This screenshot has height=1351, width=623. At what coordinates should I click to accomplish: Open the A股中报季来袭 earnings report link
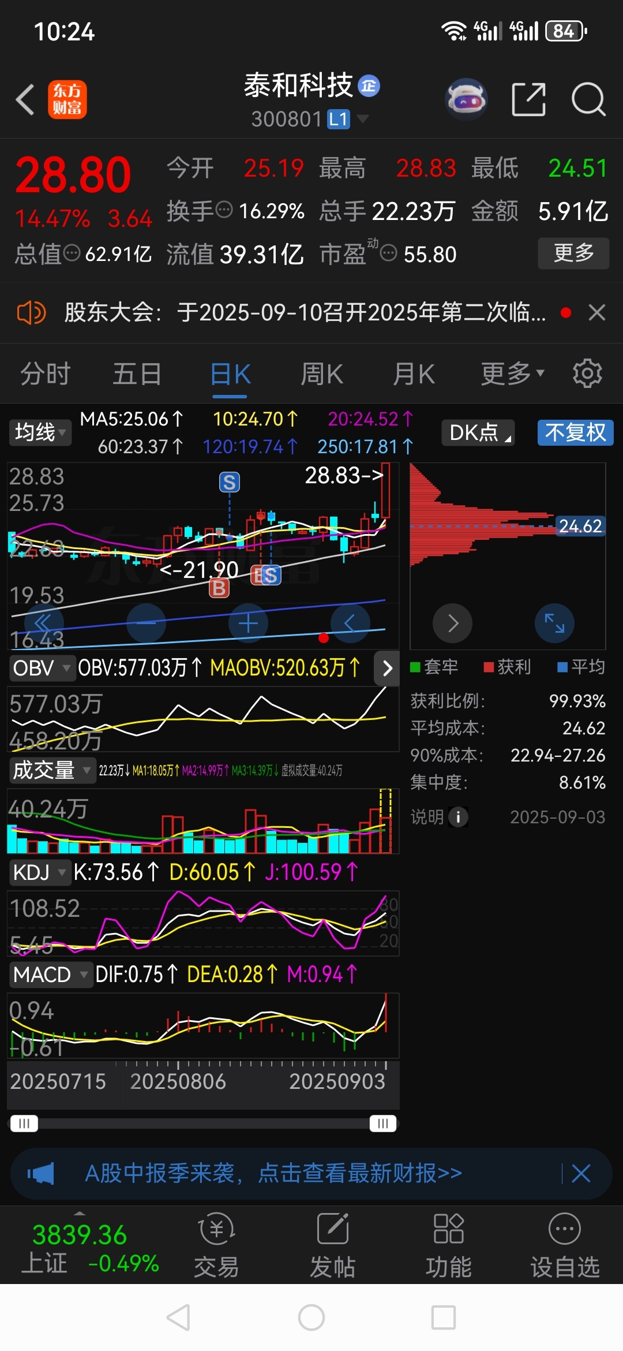[x=273, y=1173]
